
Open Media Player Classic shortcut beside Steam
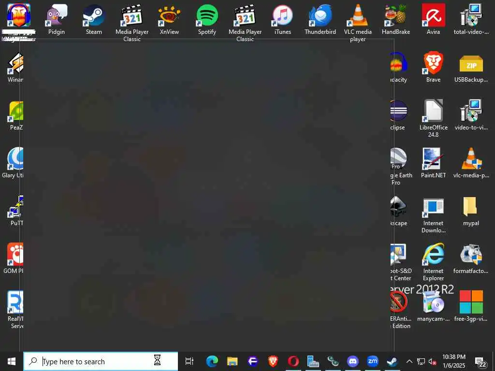coord(132,23)
